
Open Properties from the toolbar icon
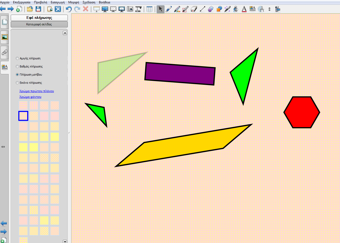pos(253,9)
